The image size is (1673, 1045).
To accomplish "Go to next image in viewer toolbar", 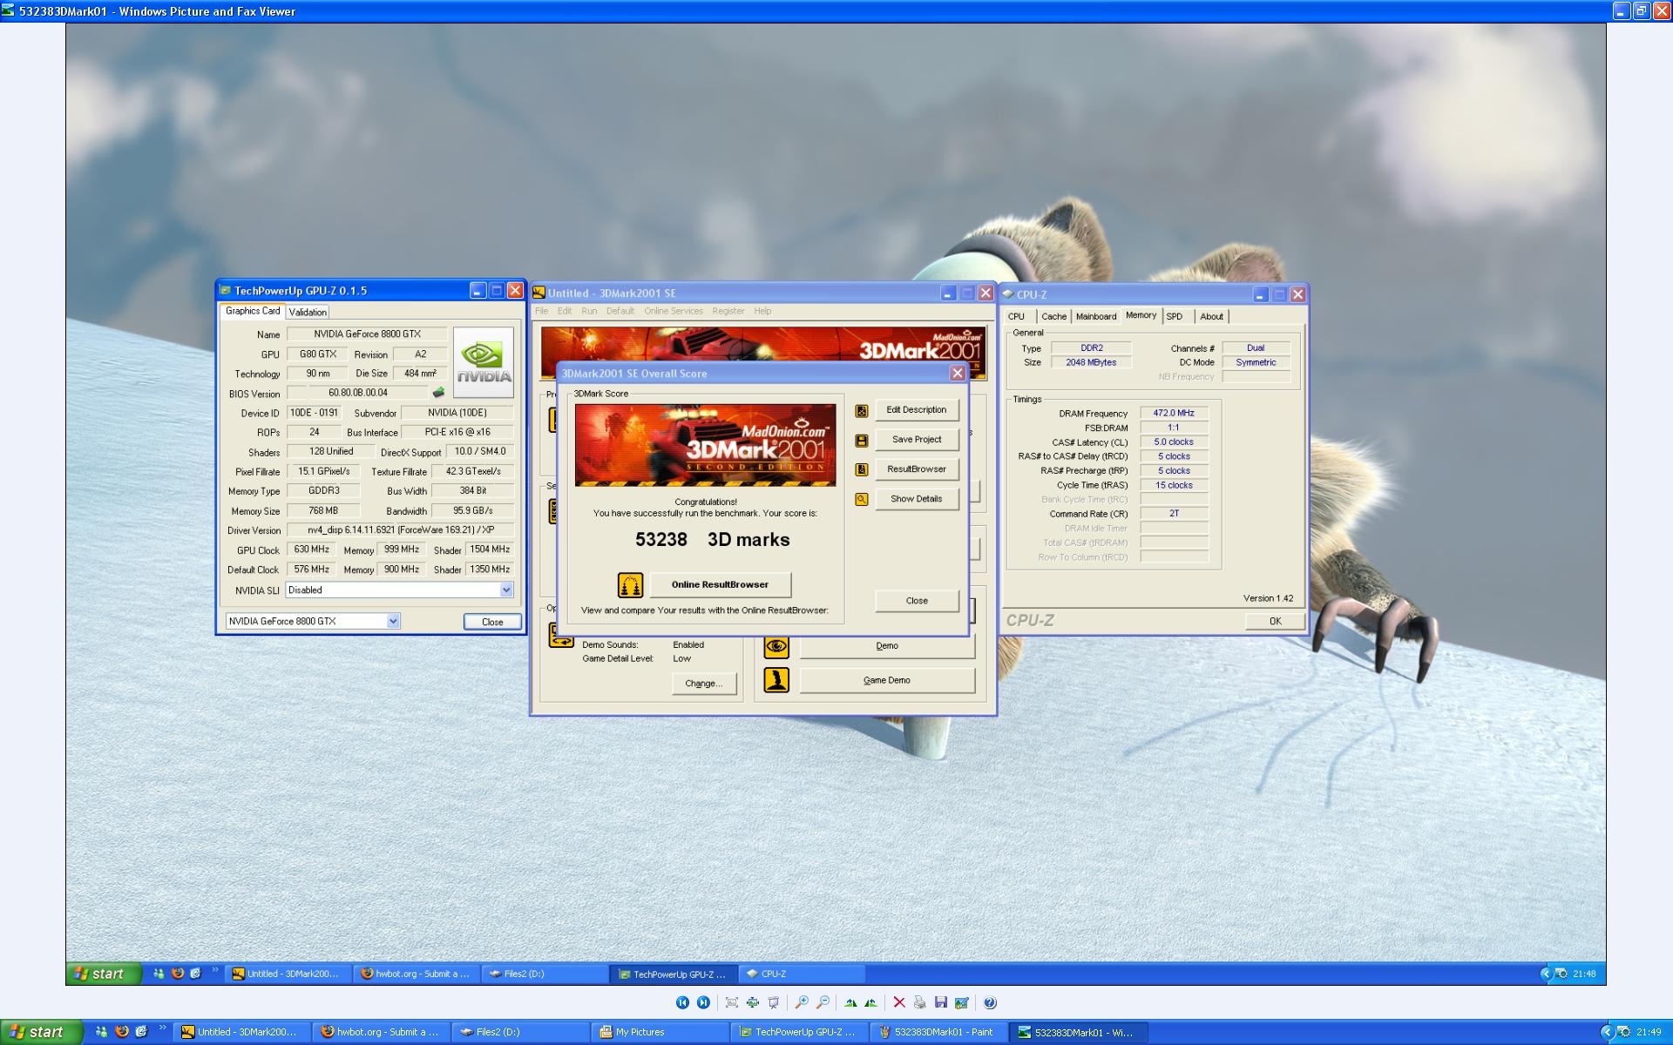I will pos(703,1002).
